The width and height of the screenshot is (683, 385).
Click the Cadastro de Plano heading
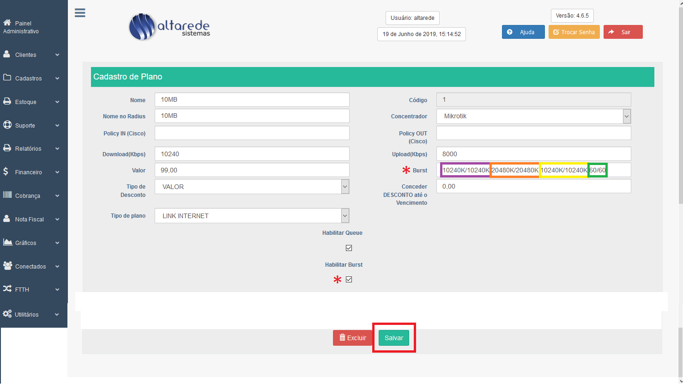point(128,77)
